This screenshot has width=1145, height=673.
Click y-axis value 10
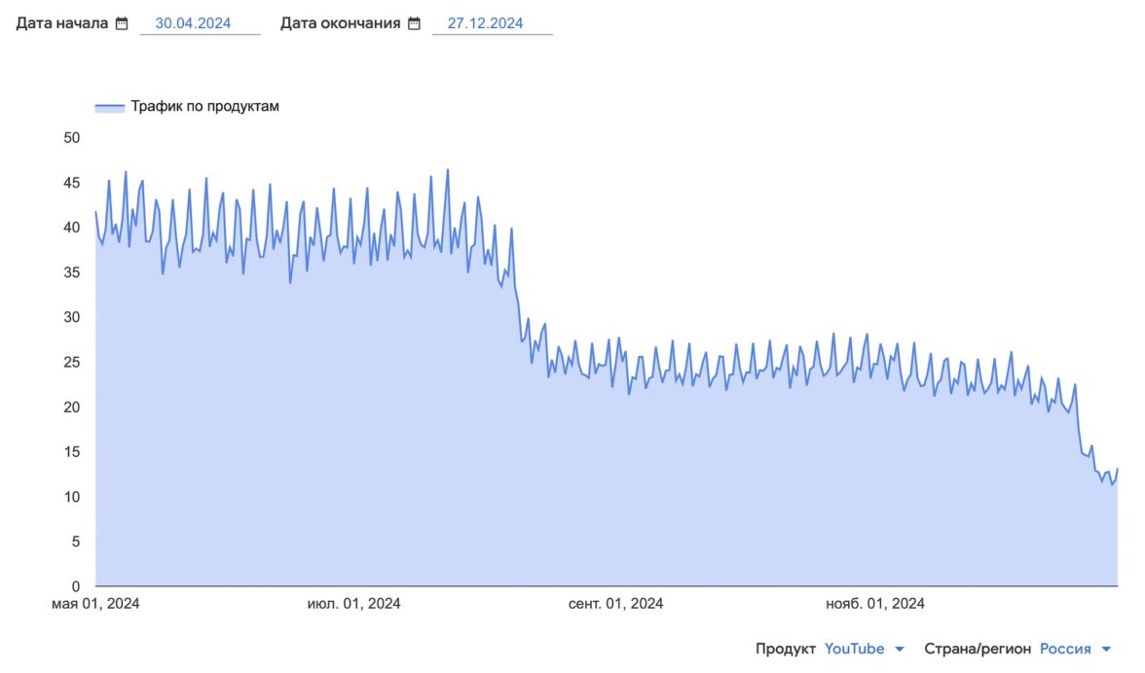click(x=72, y=497)
